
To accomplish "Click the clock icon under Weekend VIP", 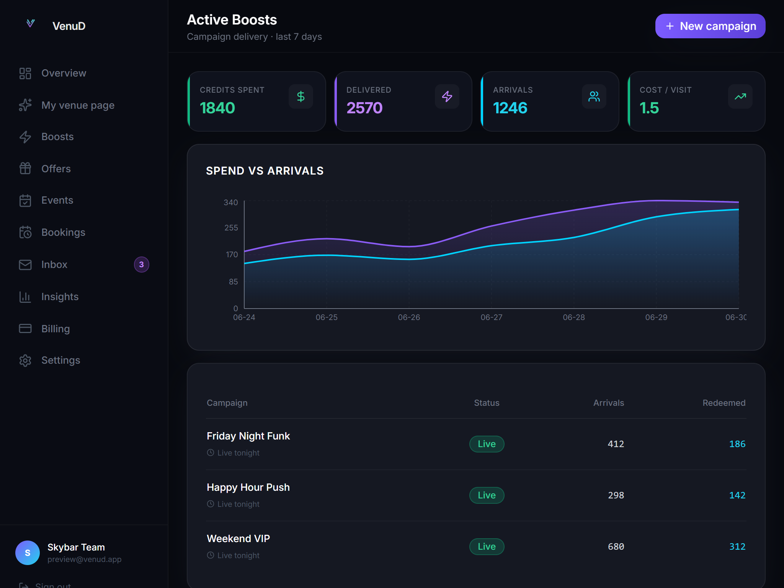I will pyautogui.click(x=211, y=555).
